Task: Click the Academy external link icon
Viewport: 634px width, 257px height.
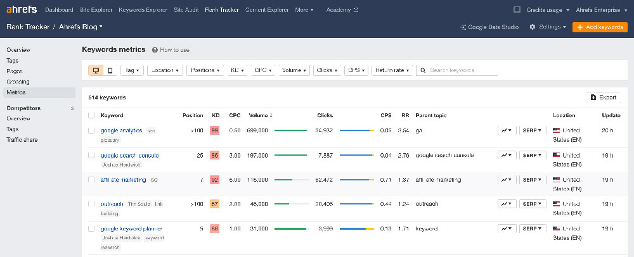Action: [356, 9]
